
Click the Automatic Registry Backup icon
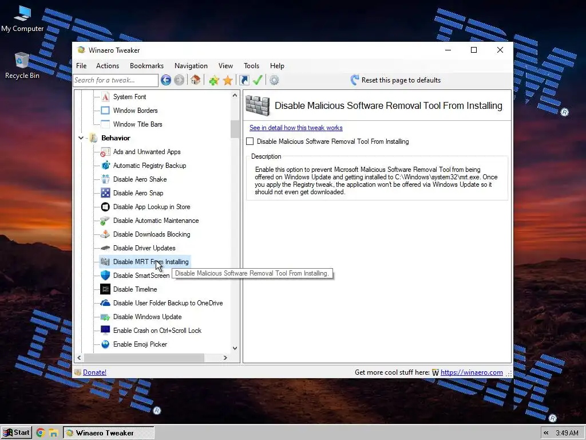click(105, 166)
